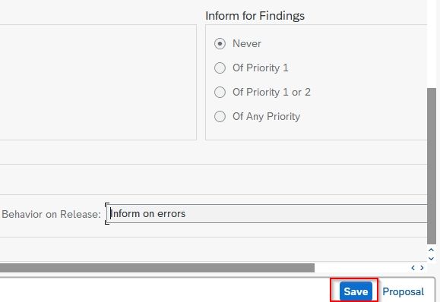
Task: Open the Behavior on Release field
Action: coord(267,214)
